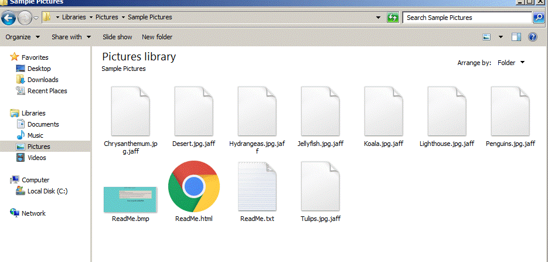The height and width of the screenshot is (262, 548).
Task: Open the Arrange by Folder dropdown
Action: 511,63
